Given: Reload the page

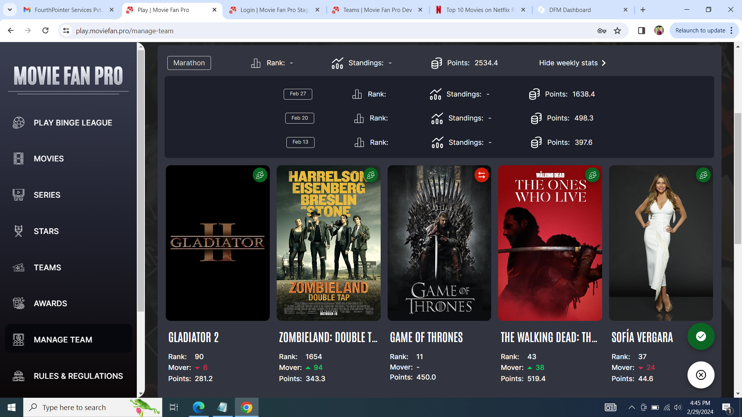Looking at the screenshot, I should pyautogui.click(x=45, y=31).
